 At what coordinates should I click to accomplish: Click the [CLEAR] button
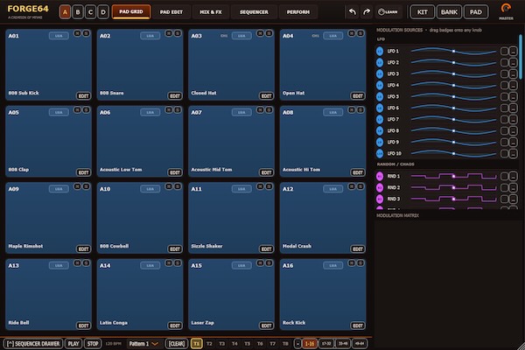pos(177,344)
